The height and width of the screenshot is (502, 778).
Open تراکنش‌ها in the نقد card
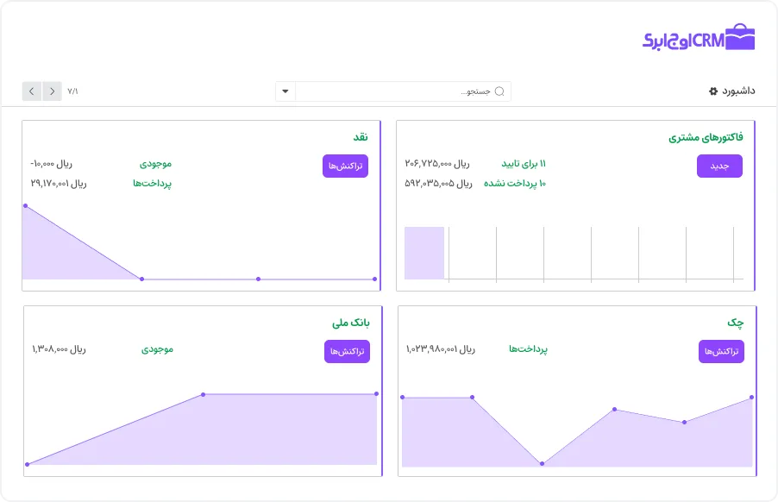345,166
